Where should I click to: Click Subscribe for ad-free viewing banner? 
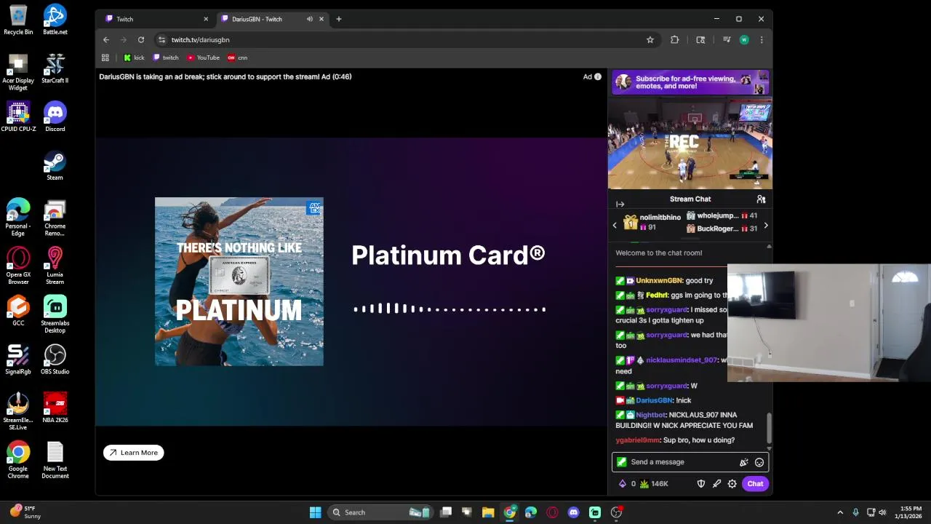coord(690,83)
